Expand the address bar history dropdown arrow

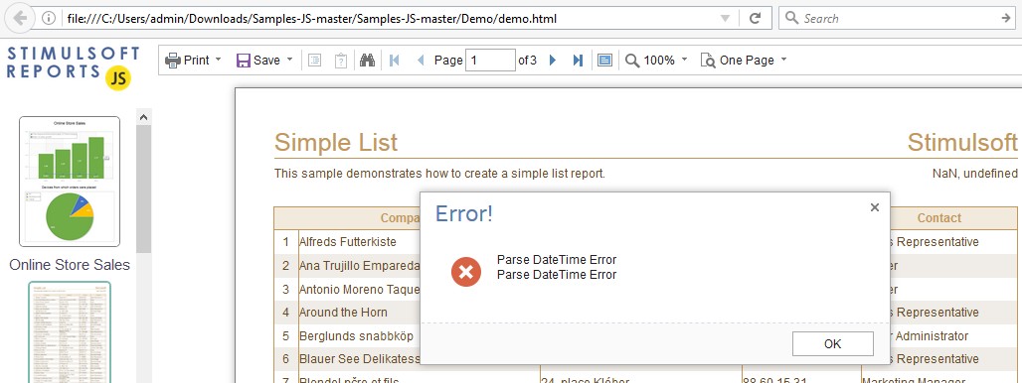click(725, 18)
